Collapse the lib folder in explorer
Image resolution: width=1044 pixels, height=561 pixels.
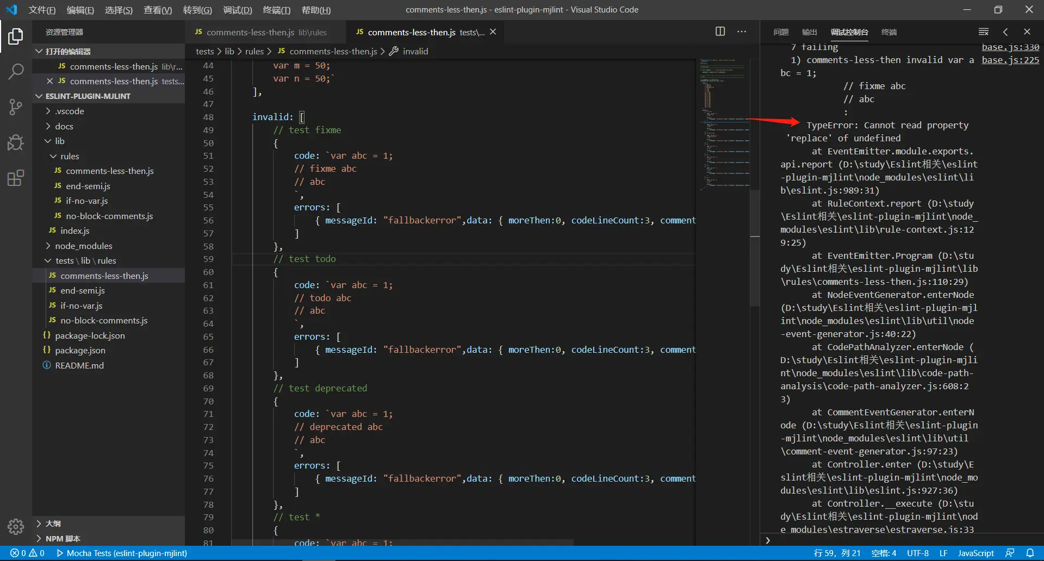[x=59, y=141]
